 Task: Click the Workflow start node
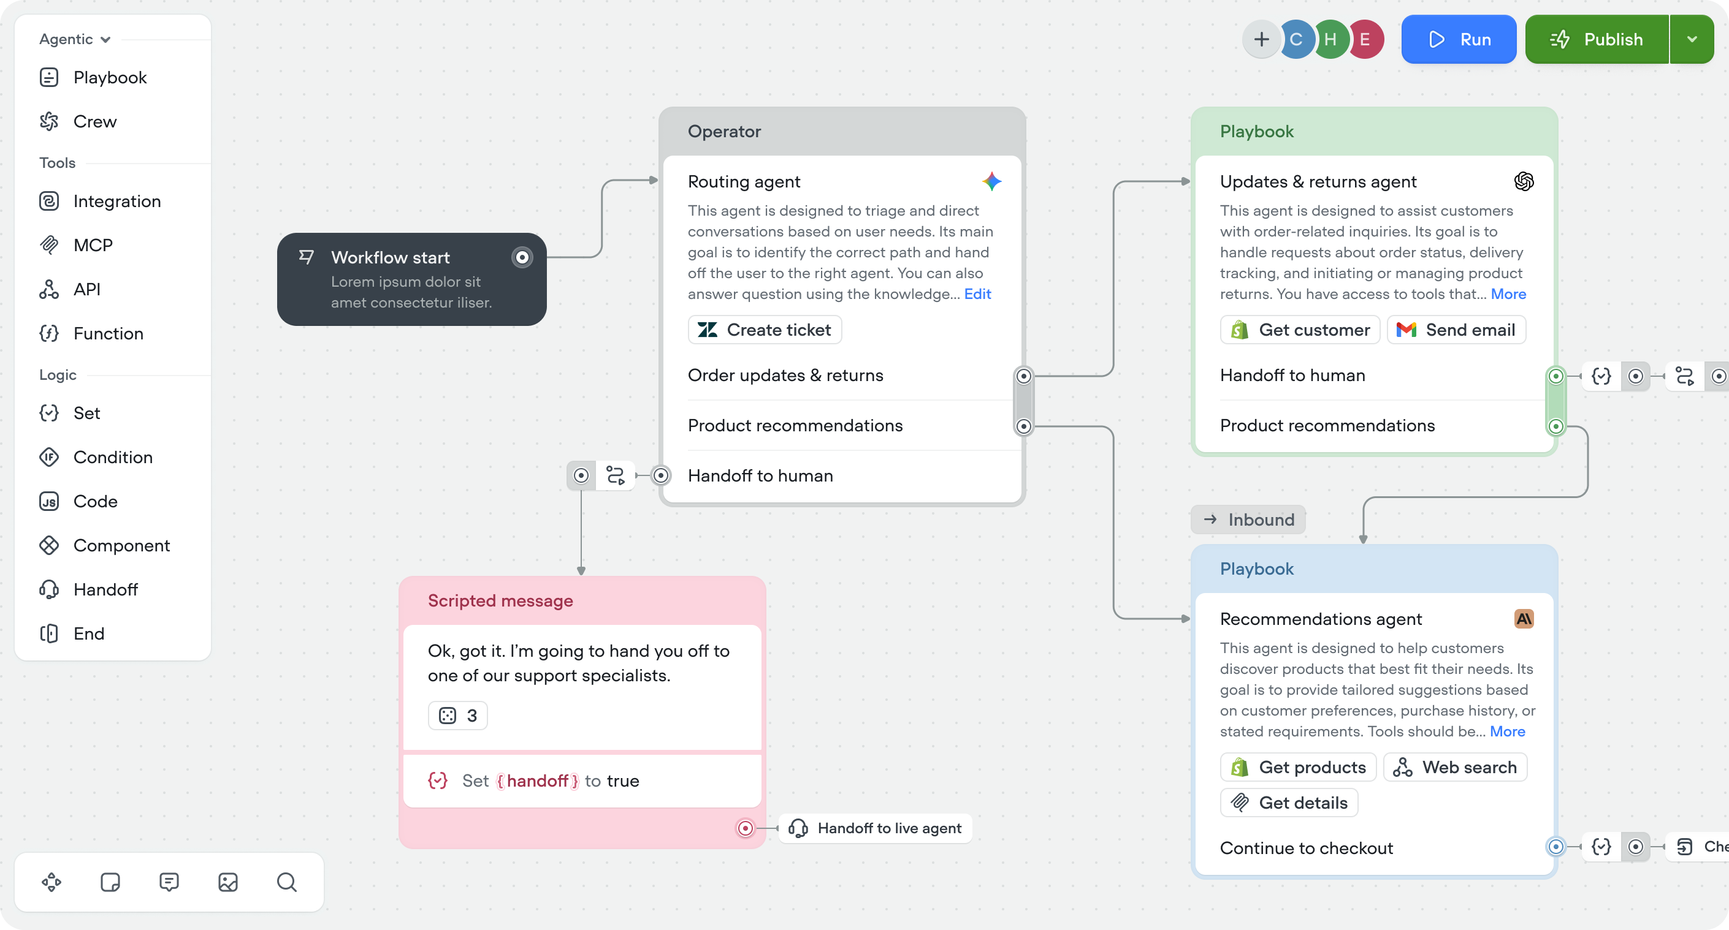[x=411, y=279]
